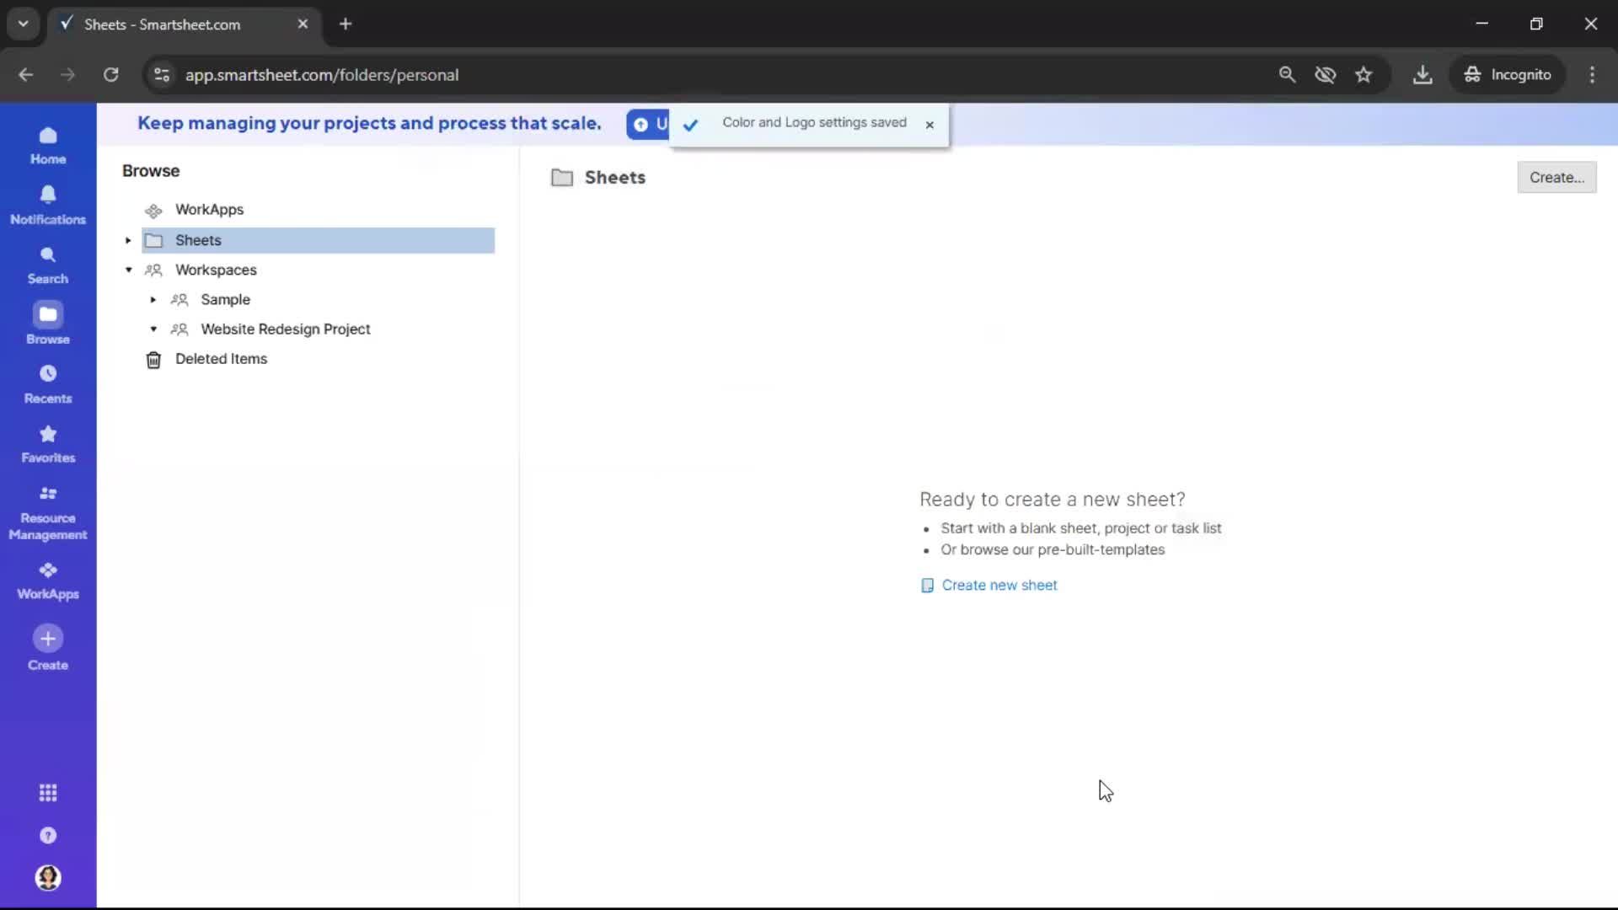1618x910 pixels.
Task: Open the Home panel in sidebar
Action: pyautogui.click(x=48, y=144)
